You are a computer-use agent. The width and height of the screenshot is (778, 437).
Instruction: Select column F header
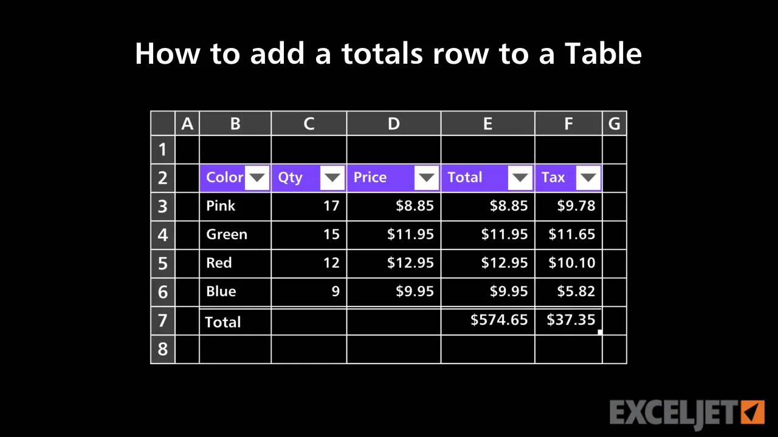coord(568,124)
